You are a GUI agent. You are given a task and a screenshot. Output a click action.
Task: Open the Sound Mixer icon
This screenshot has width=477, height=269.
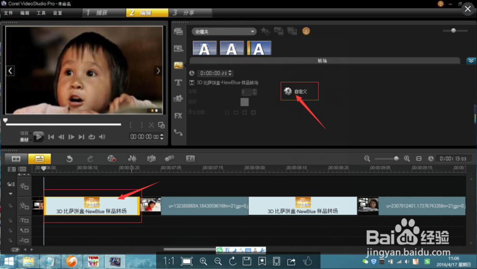(132, 159)
